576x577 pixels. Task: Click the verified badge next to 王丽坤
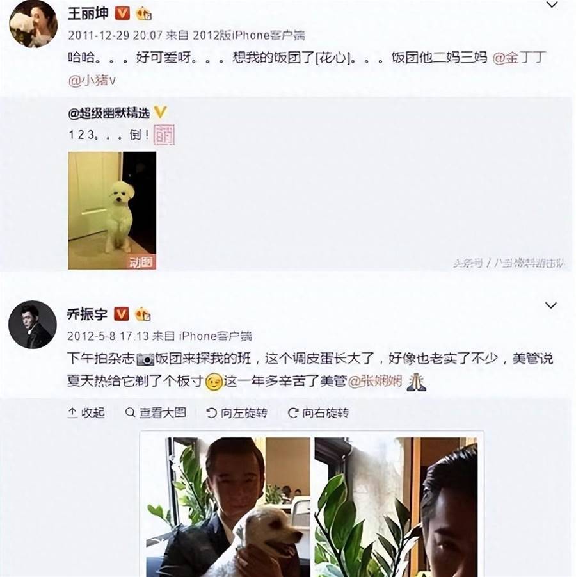click(122, 13)
